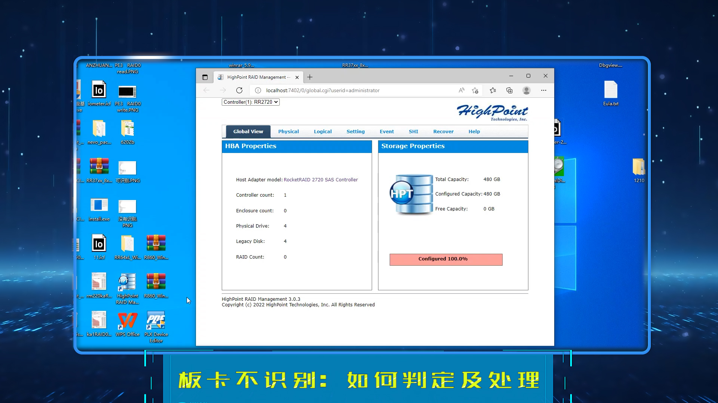Viewport: 718px width, 403px height.
Task: Select the 11.icf desktop file
Action: 99,247
